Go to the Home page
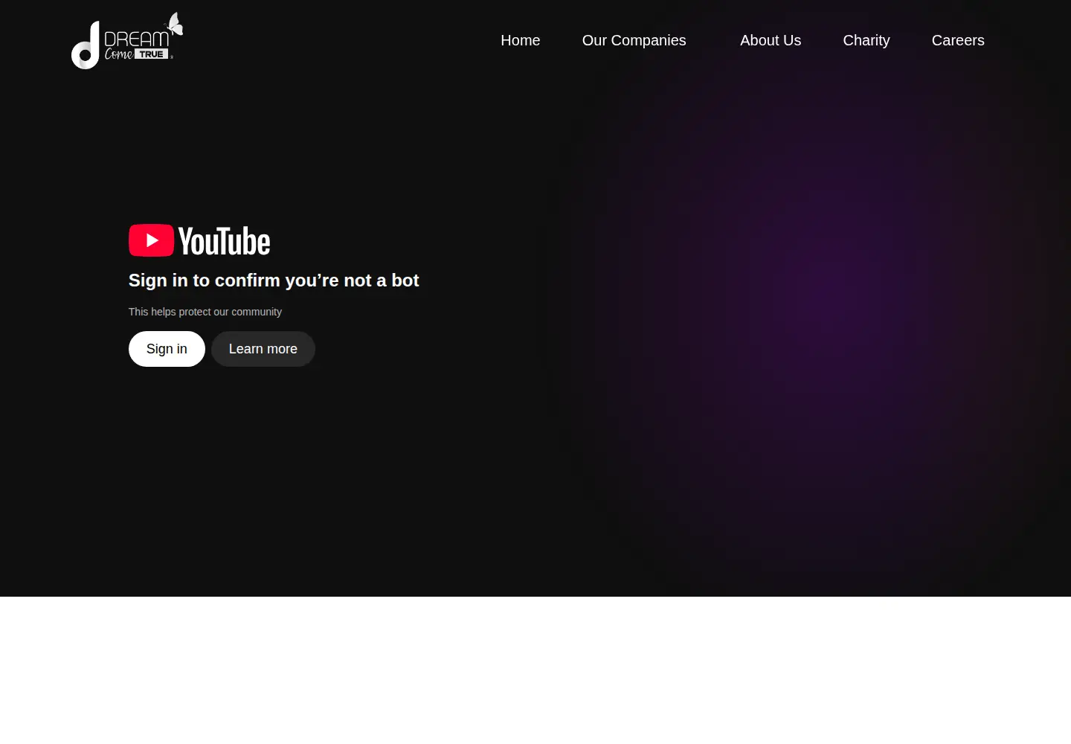This screenshot has height=744, width=1071. 521,40
